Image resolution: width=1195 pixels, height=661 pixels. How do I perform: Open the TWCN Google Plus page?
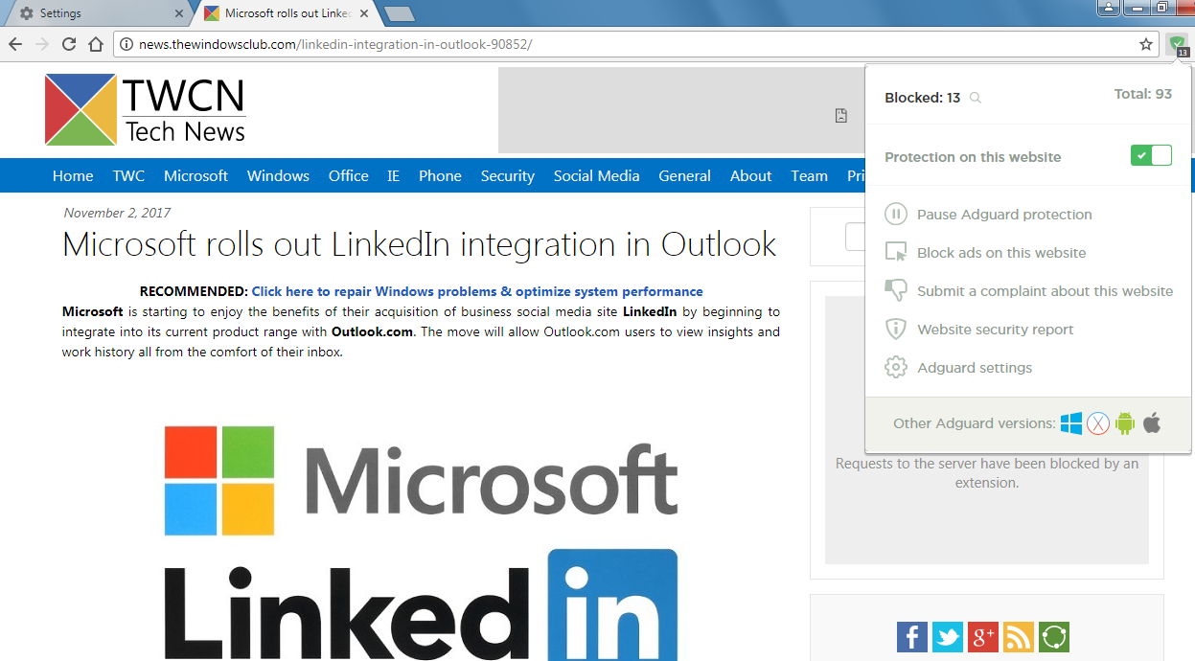point(983,637)
